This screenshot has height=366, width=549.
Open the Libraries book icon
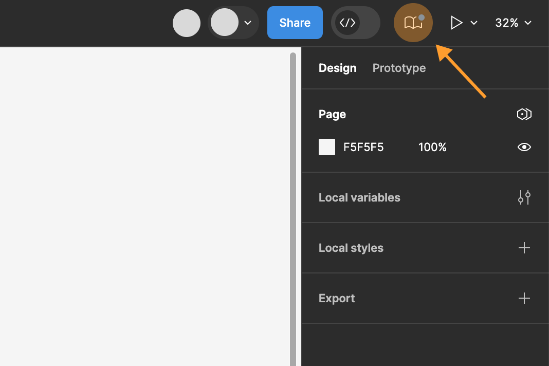[413, 23]
